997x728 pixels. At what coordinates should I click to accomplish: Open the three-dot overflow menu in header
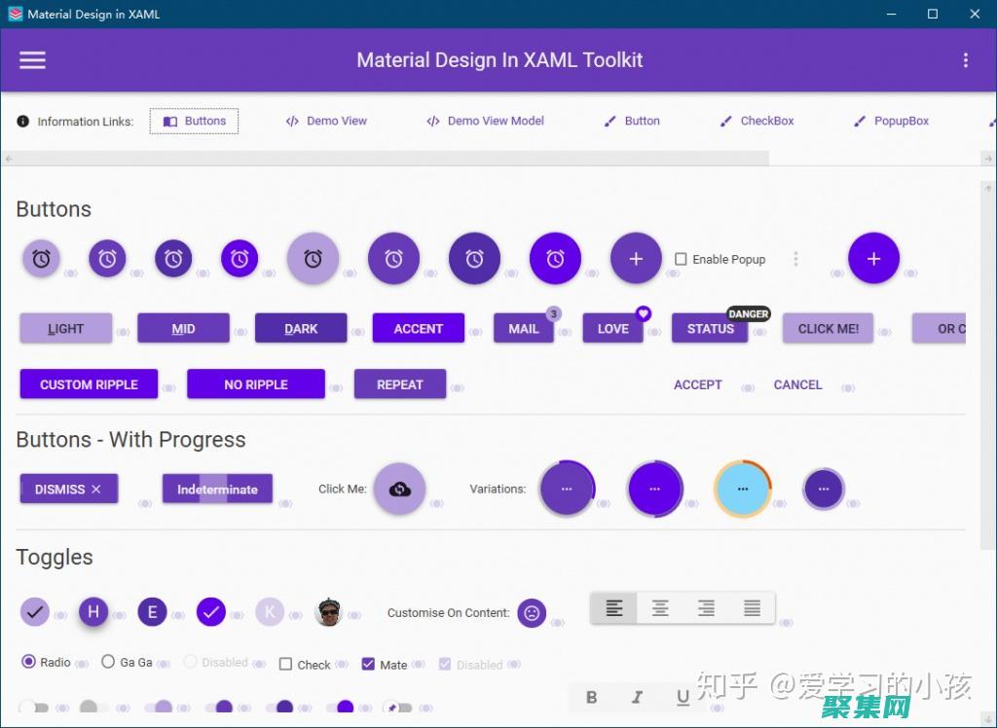[x=965, y=60]
